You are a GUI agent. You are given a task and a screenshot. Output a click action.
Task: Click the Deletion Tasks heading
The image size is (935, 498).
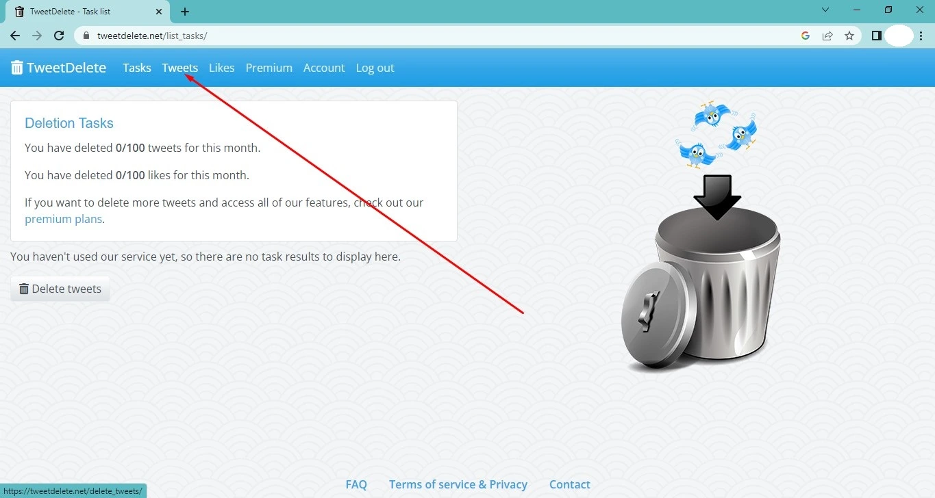(69, 123)
